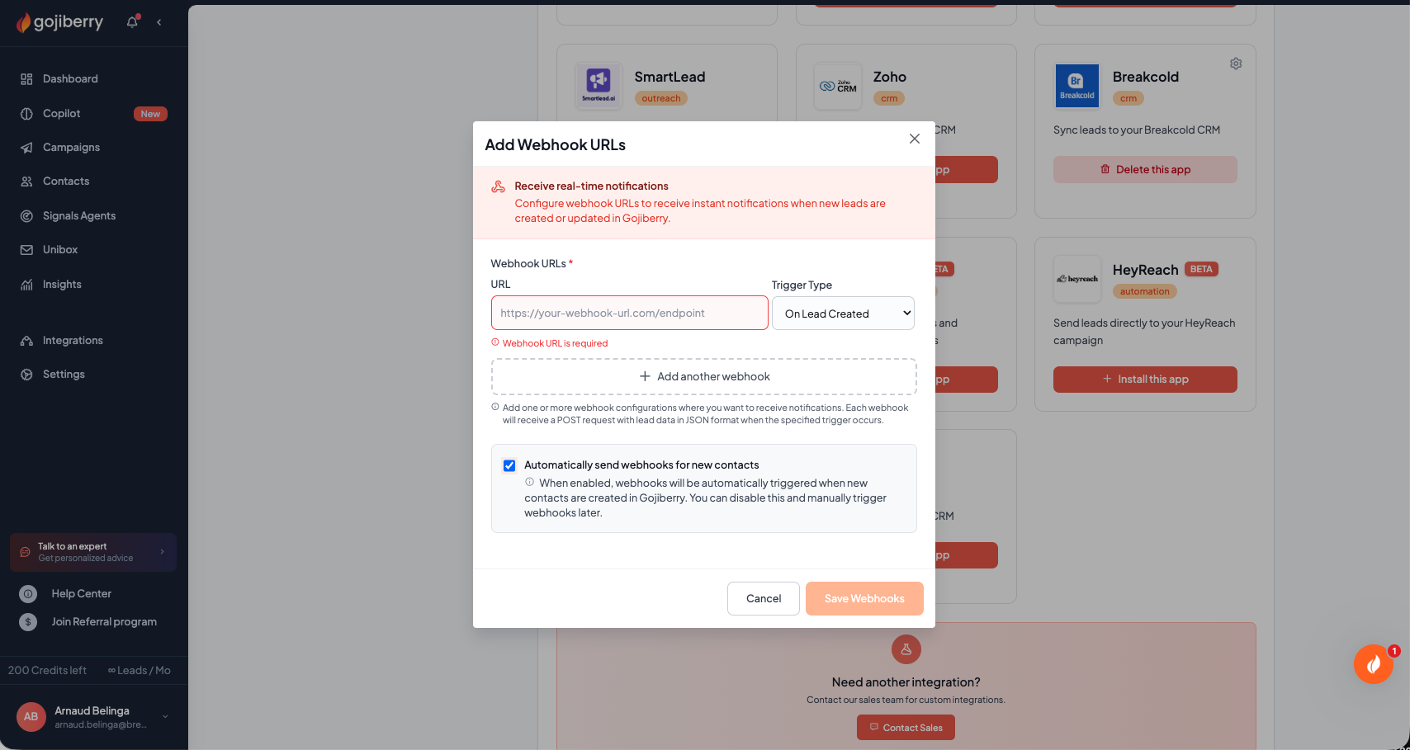Viewport: 1410px width, 750px height.
Task: Uncheck automatically send webhooks for new contacts
Action: [x=509, y=465]
